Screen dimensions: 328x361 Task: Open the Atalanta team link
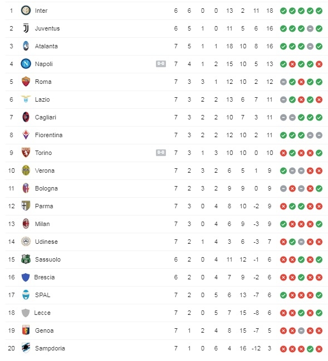(46, 46)
